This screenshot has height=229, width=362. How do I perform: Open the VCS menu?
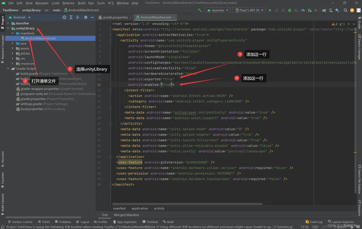point(111,3)
